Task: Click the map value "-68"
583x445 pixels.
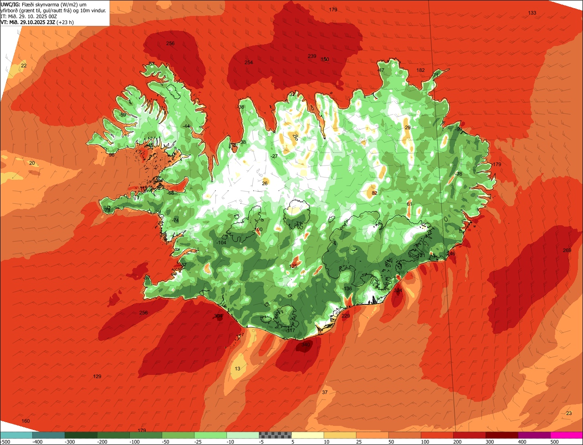Action: (170, 193)
